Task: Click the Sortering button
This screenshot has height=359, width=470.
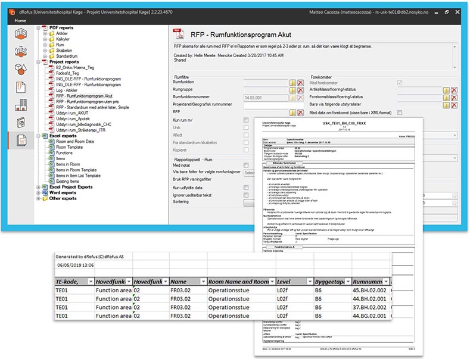Action: [x=249, y=203]
